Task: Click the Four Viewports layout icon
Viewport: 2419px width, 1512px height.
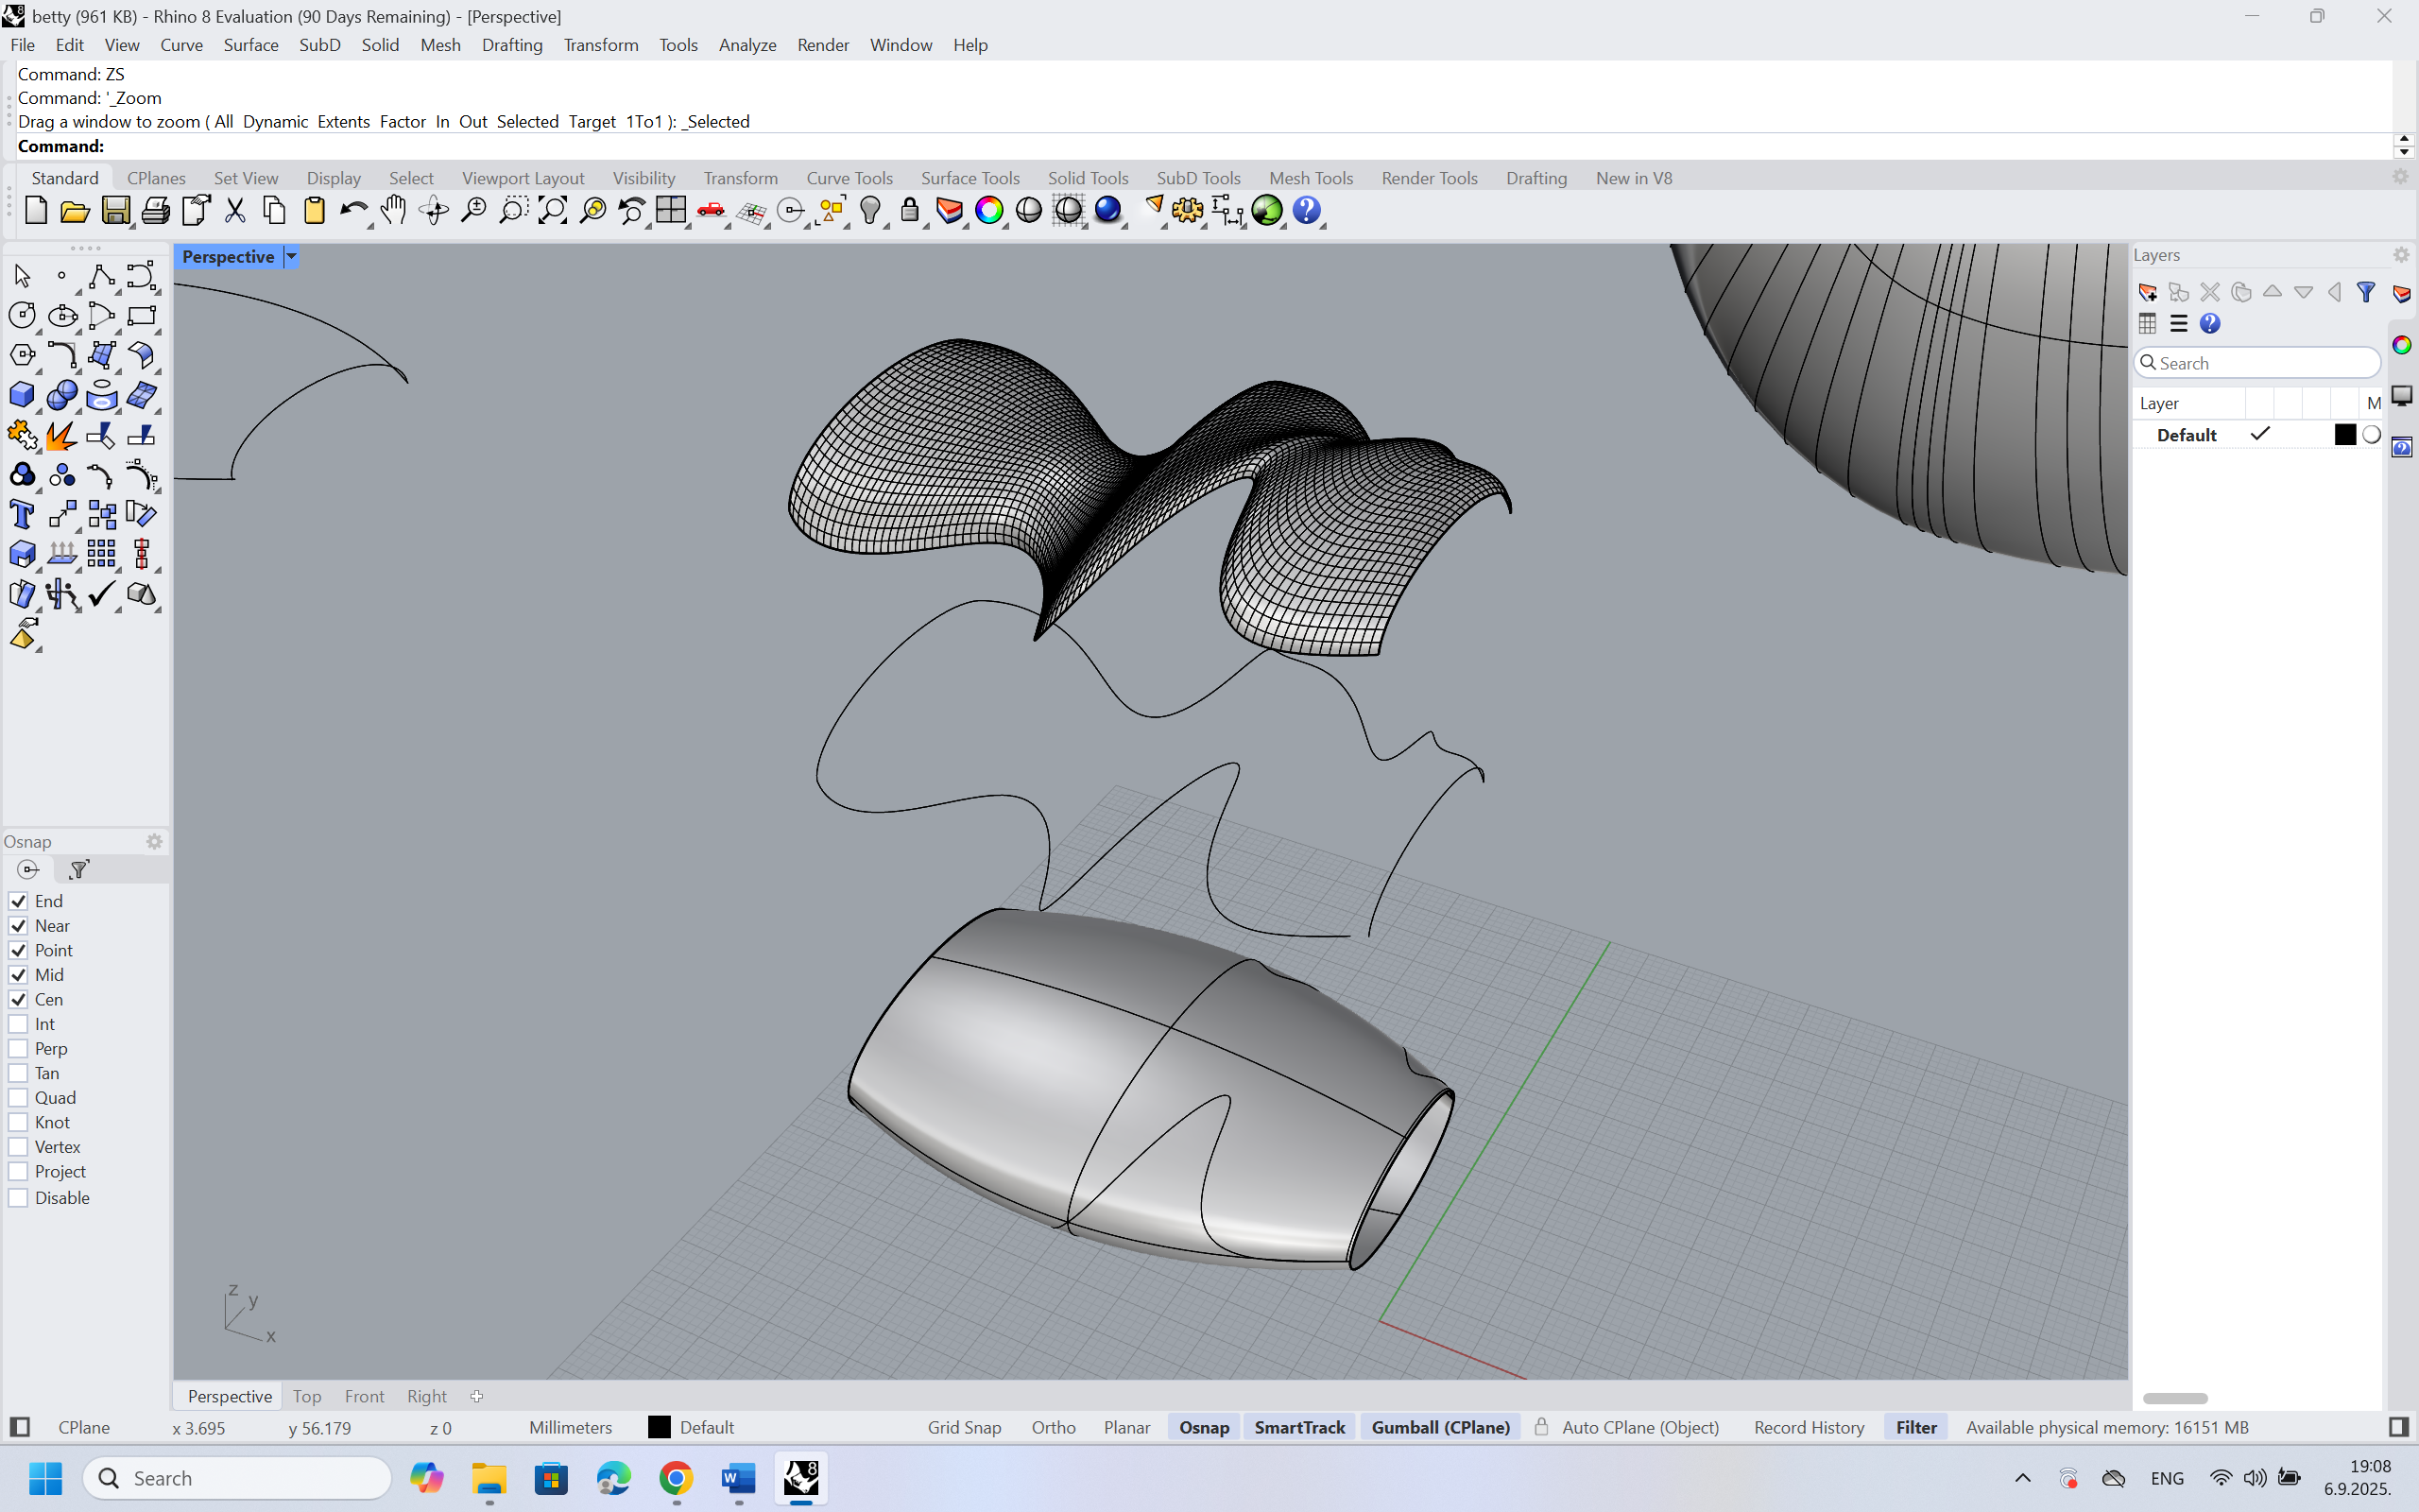Action: 671,211
